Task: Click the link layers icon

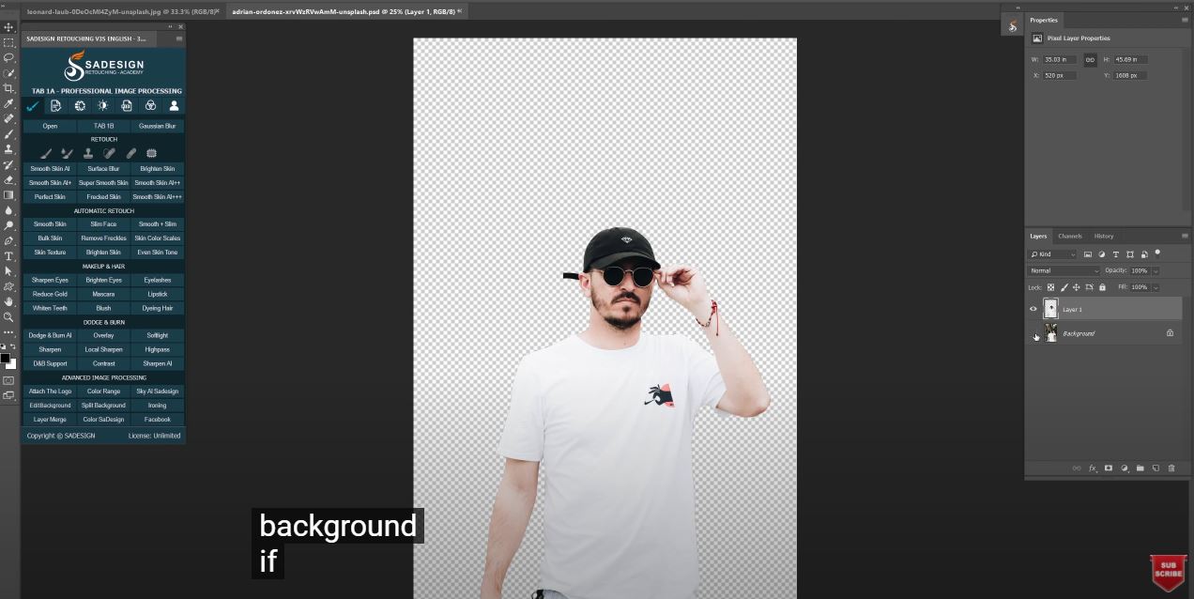Action: pyautogui.click(x=1077, y=468)
